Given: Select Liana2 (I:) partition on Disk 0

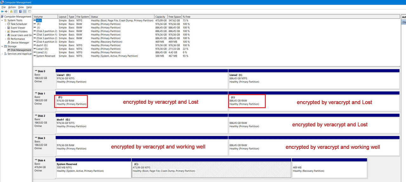Looking at the screenshot, I should pos(314,79).
